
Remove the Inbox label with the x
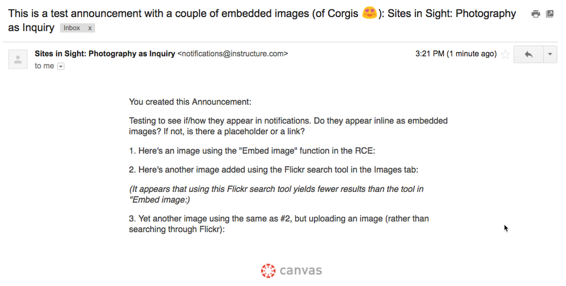[x=90, y=28]
